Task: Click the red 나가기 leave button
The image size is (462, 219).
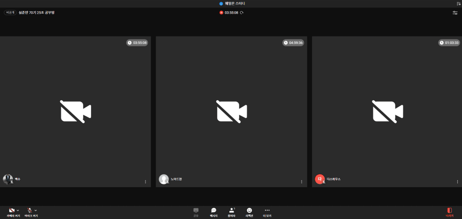Action: coord(449,212)
